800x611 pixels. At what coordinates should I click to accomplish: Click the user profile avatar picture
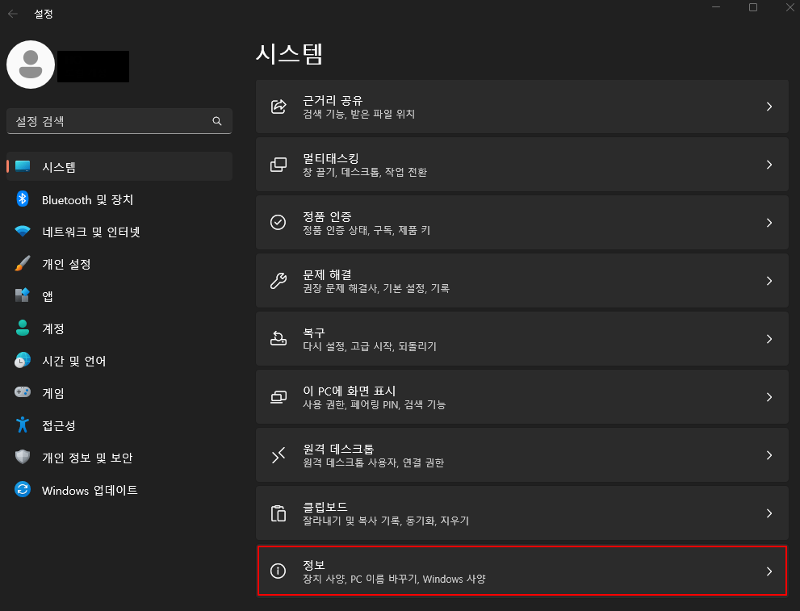click(31, 65)
